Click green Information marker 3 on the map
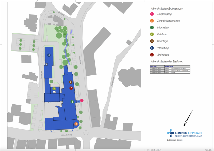This screenshot has width=214, height=151. (x=72, y=102)
